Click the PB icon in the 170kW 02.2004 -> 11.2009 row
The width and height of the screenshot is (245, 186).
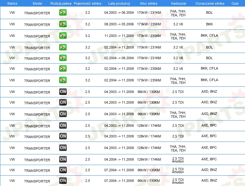coord(63,47)
